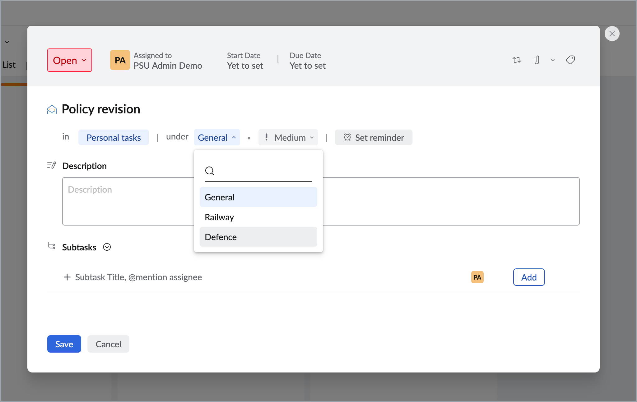Cancel the task editing

(x=108, y=344)
